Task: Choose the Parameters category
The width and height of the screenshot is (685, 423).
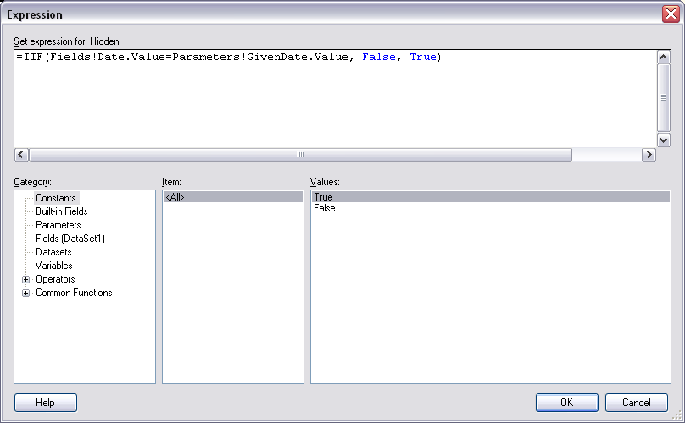Action: tap(58, 225)
